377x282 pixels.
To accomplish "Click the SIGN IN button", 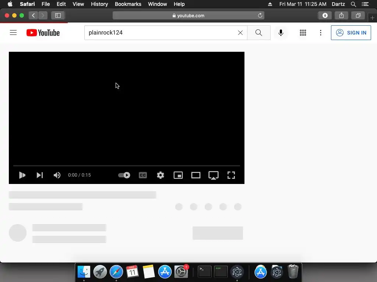I will [351, 33].
